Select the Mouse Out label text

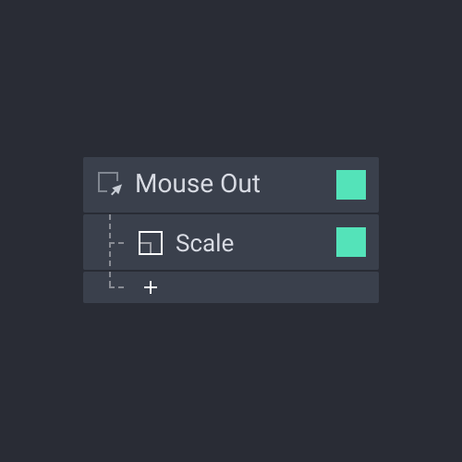(198, 184)
